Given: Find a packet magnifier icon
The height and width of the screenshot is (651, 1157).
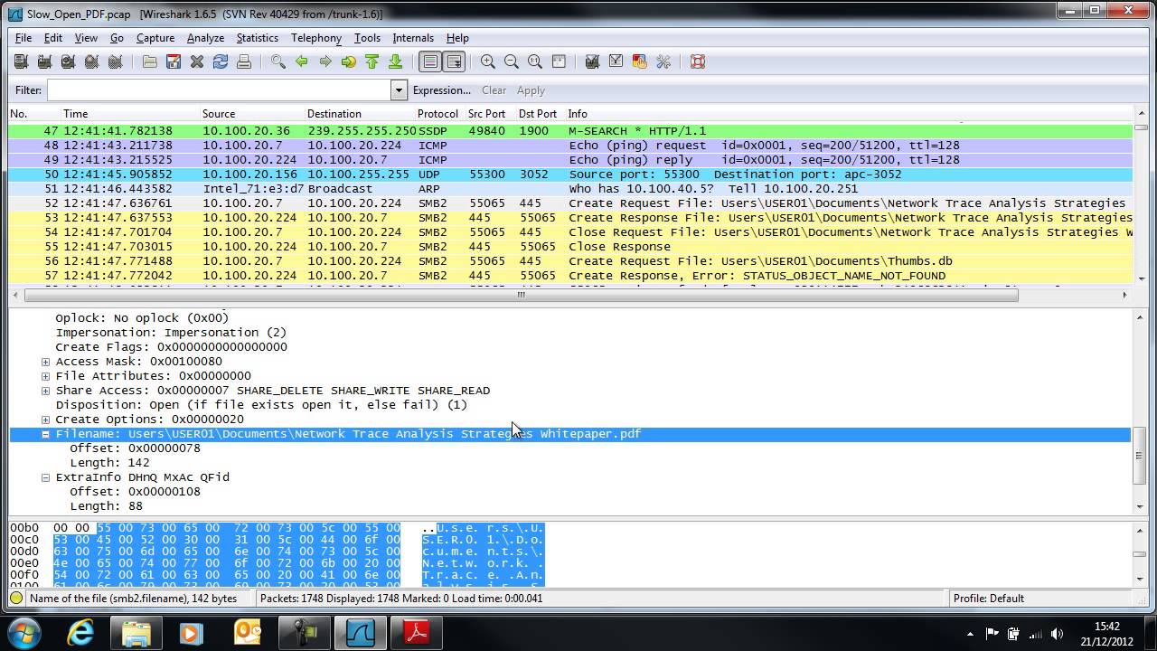Looking at the screenshot, I should [x=278, y=61].
